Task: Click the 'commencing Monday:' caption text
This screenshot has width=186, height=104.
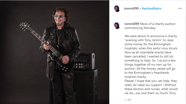Action: click(140, 28)
